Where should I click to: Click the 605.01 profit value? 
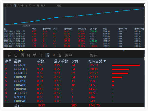(x=93, y=65)
